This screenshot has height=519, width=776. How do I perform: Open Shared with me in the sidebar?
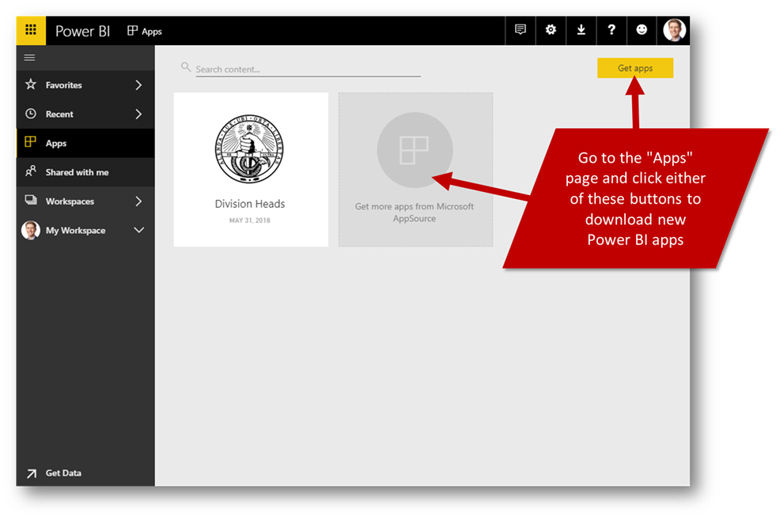coord(85,172)
